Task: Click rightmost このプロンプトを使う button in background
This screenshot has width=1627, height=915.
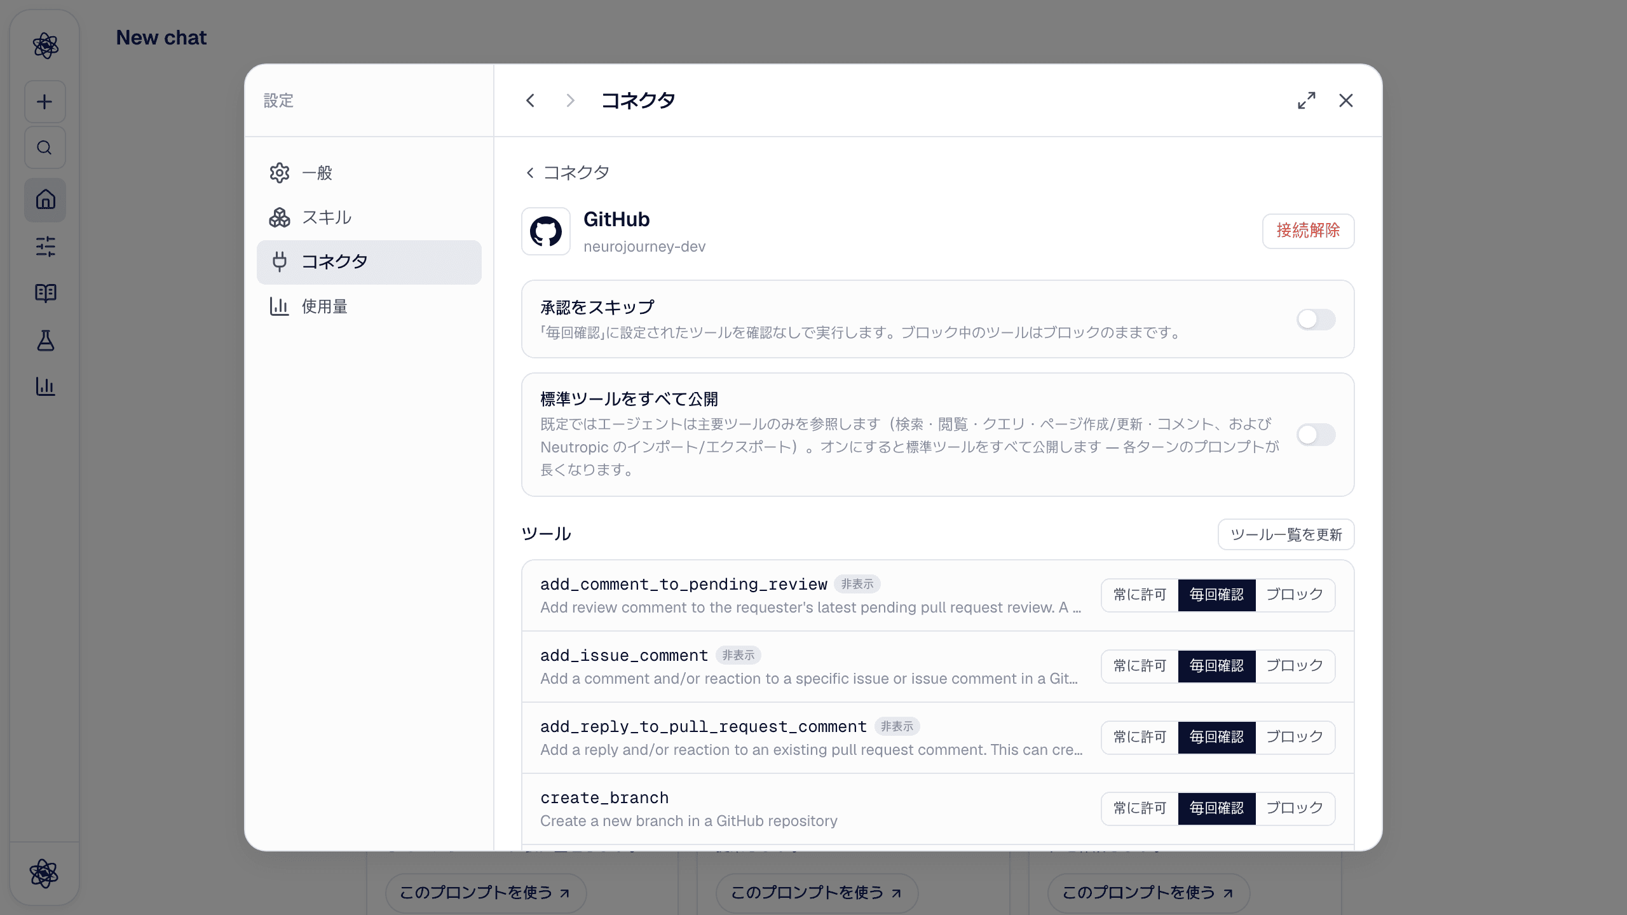Action: pyautogui.click(x=1148, y=893)
